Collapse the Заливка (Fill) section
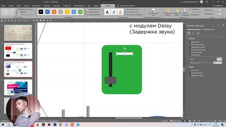Image resolution: width=226 pixels, height=127 pixels. point(191,38)
